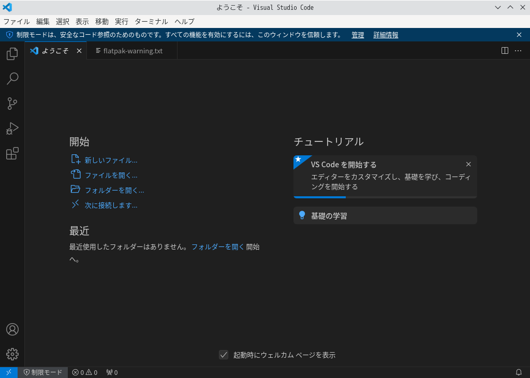
Task: Open the 実行 menu
Action: pos(122,22)
